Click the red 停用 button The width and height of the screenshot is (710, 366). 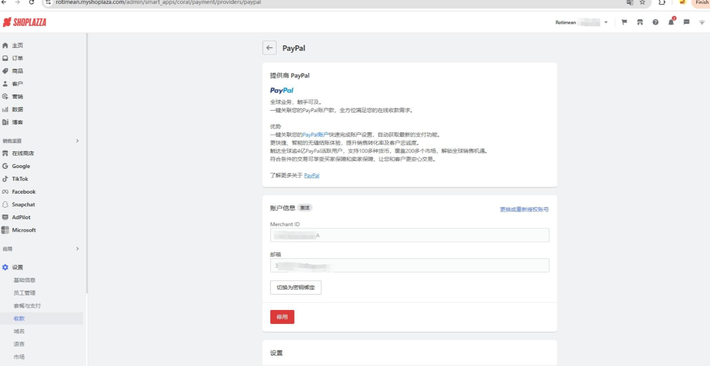point(282,317)
